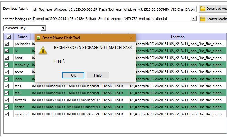Viewport: 227px width, 137px height.
Task: Click the Scatter-loading File path field
Action: click(x=112, y=19)
